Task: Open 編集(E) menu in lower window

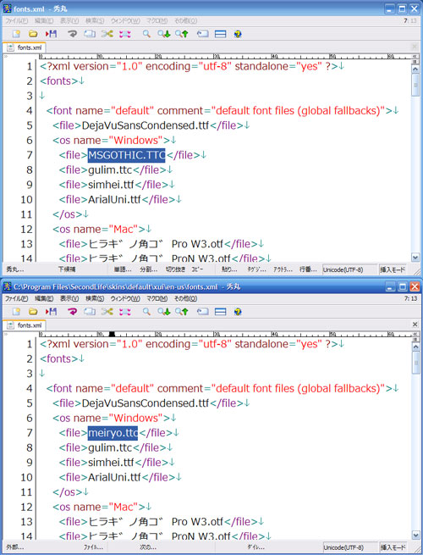Action: 44,299
